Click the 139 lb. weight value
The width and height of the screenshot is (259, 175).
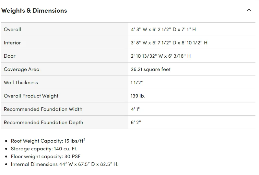pyautogui.click(x=138, y=96)
